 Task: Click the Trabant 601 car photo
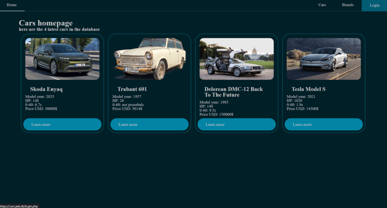click(150, 59)
